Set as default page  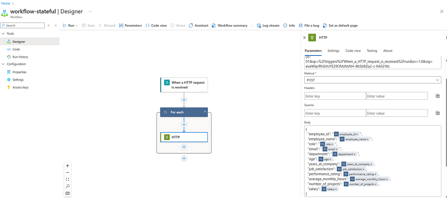pyautogui.click(x=340, y=25)
